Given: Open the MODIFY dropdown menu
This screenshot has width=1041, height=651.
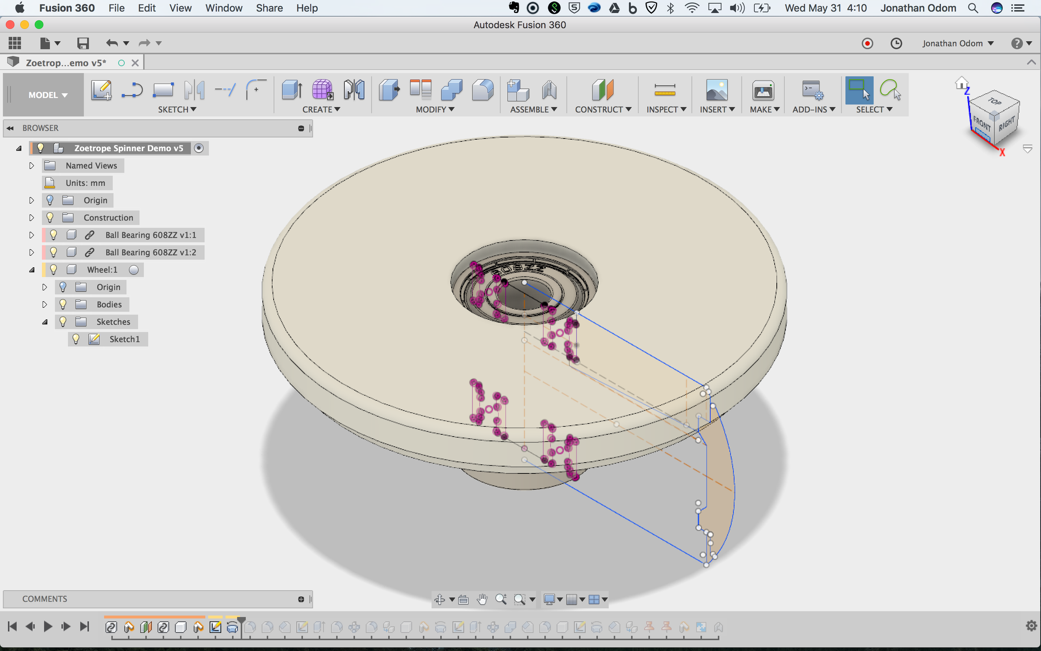Looking at the screenshot, I should pos(435,109).
